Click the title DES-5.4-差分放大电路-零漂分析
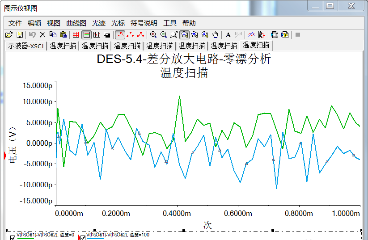 click(x=184, y=59)
